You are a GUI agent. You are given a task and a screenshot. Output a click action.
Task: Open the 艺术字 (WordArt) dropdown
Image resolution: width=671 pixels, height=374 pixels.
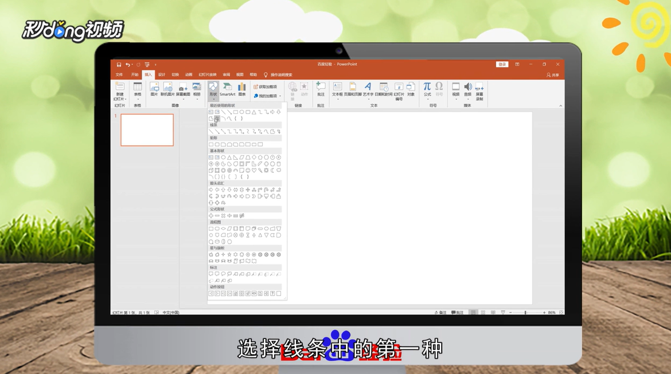point(368,91)
